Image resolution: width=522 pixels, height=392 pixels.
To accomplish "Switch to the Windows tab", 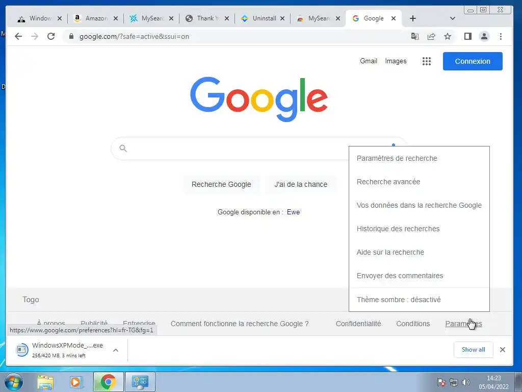I will 39,18.
